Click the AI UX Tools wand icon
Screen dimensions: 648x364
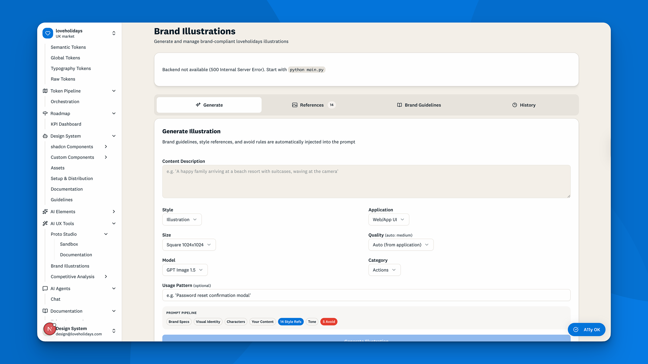45,224
